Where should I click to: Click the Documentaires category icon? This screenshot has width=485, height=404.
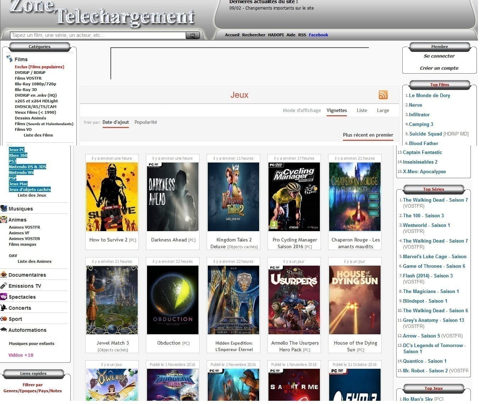pyautogui.click(x=4, y=275)
